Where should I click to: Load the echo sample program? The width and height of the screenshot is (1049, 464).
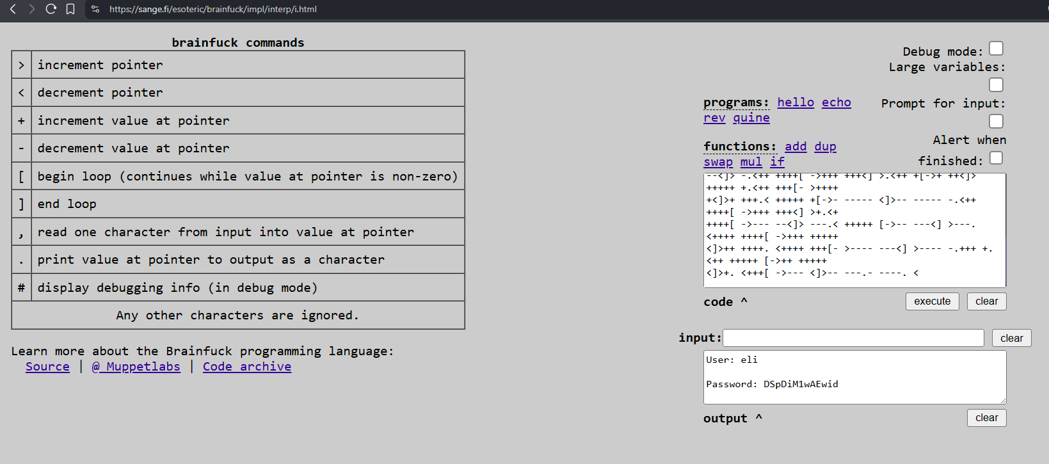click(x=836, y=102)
